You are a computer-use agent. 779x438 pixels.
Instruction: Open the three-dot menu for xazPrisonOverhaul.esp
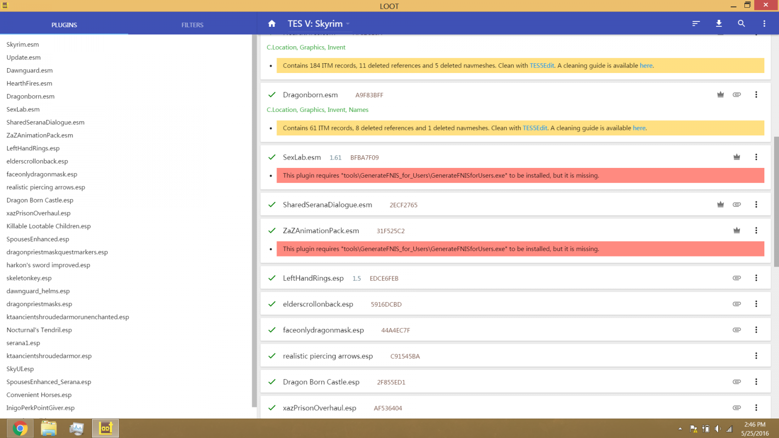(756, 408)
